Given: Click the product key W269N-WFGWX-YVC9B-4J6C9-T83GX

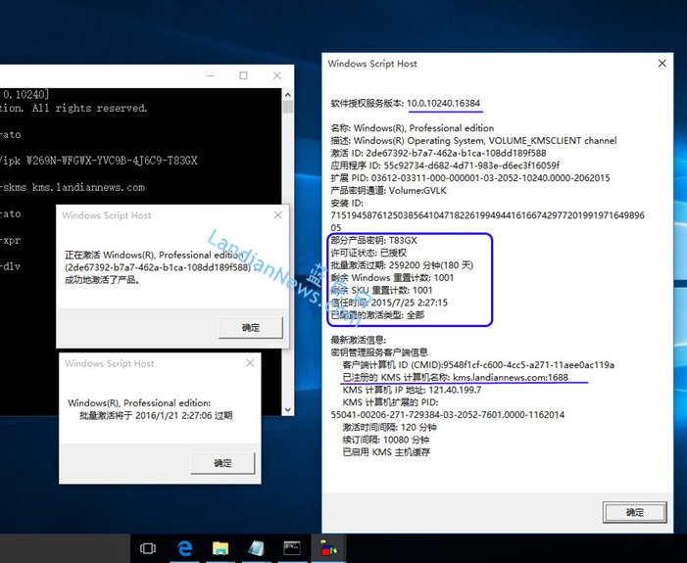Looking at the screenshot, I should (112, 161).
